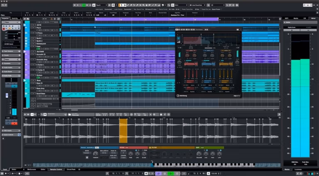319x176 pixels.
Task: Click the FINE knob in PITCH section
Action: coord(130,154)
